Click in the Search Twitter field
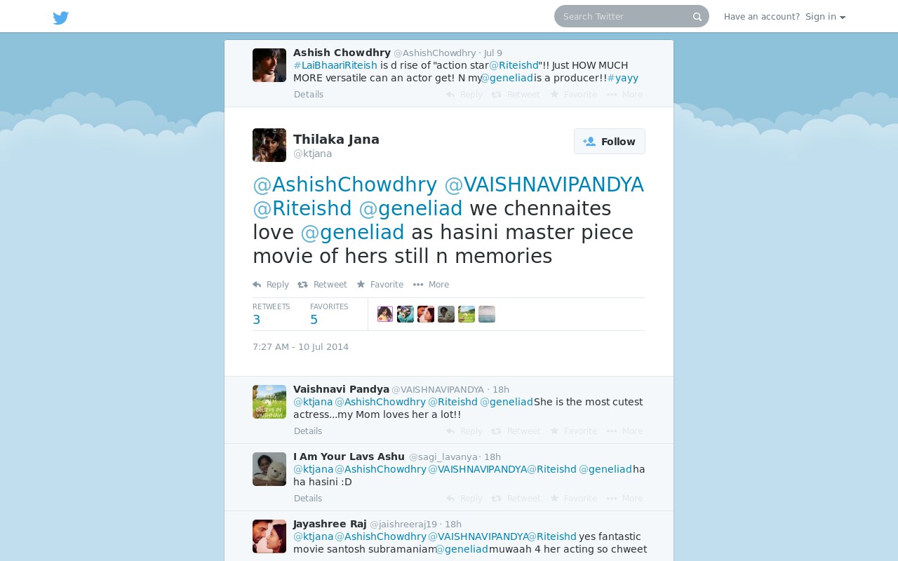This screenshot has width=898, height=561. pos(624,17)
